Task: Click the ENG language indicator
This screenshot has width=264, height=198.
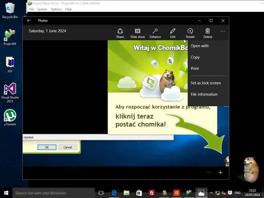Action: [x=237, y=193]
